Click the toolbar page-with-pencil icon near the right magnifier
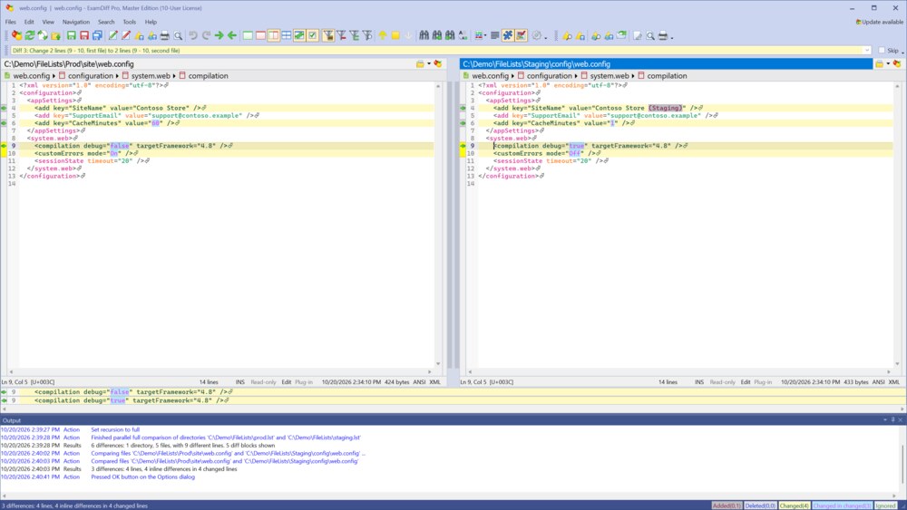The width and height of the screenshot is (907, 510). point(638,36)
